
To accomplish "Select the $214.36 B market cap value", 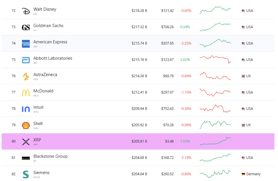I will pos(139,76).
